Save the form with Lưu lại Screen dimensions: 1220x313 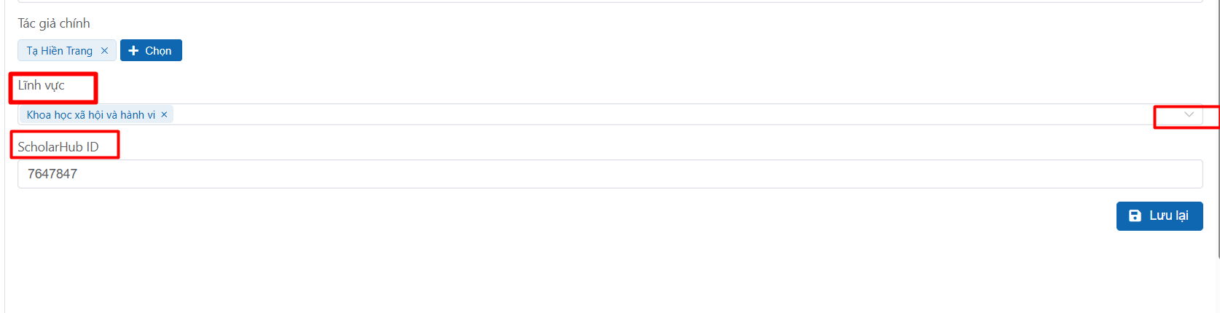coord(1159,216)
